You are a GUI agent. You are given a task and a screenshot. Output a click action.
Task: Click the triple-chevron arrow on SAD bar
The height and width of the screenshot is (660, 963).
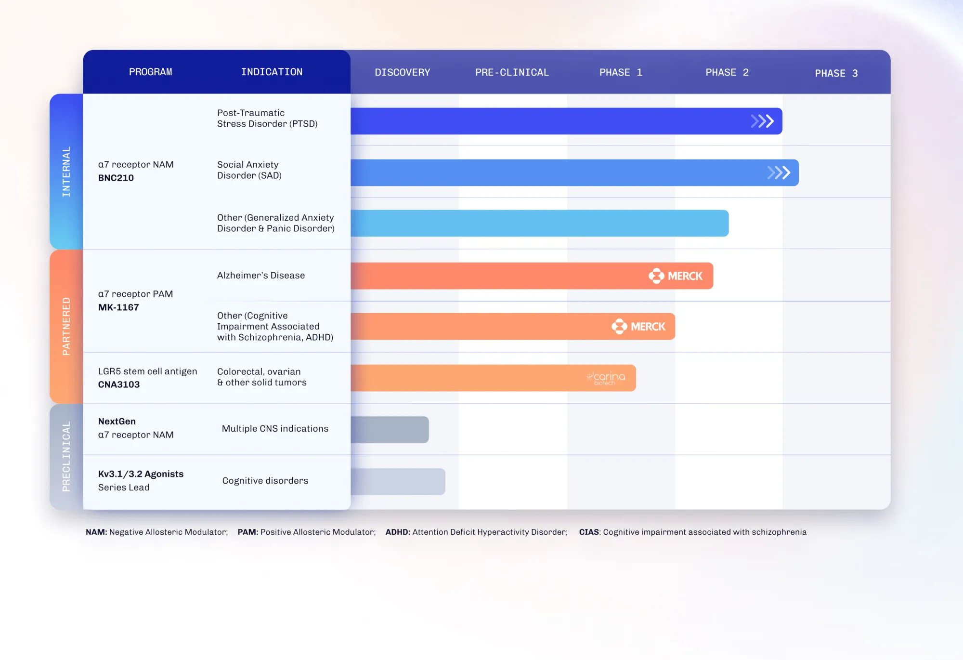pyautogui.click(x=779, y=172)
